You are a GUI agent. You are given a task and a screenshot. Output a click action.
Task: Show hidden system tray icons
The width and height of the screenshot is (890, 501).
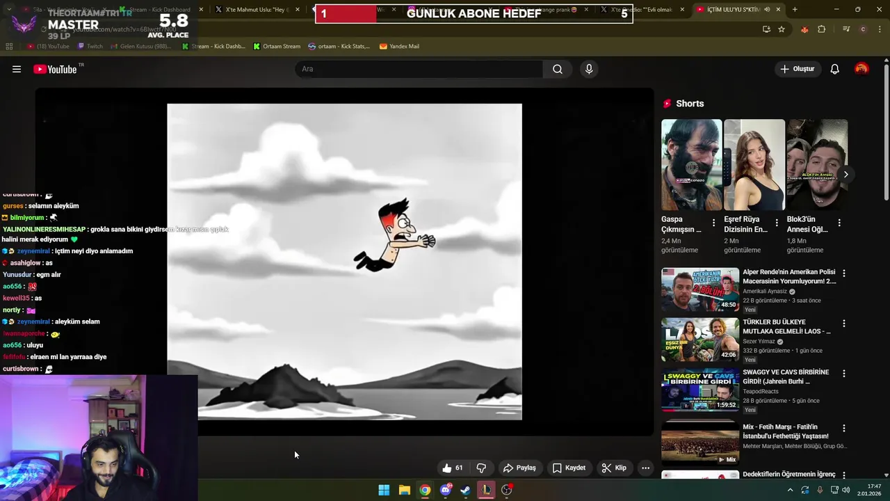[x=790, y=490]
